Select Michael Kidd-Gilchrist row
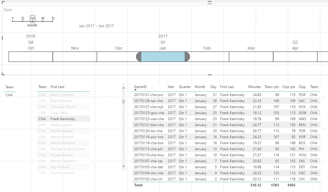Image resolution: width=328 pixels, height=192 pixels. (63, 149)
